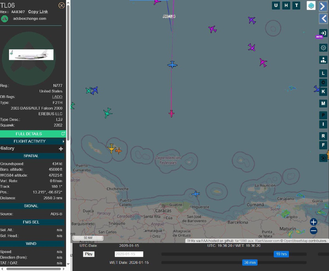The height and width of the screenshot is (271, 329).
Task: Select the light blue four-engine aircraft on the pink track
Action: (x=172, y=65)
